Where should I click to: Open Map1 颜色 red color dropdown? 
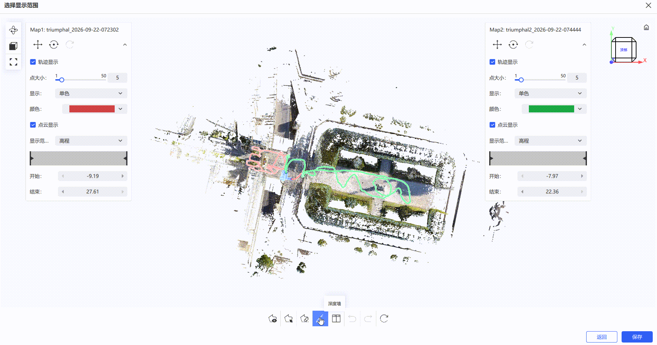(95, 109)
